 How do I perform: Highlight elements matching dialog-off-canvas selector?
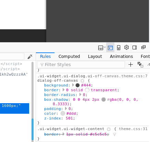83,81
